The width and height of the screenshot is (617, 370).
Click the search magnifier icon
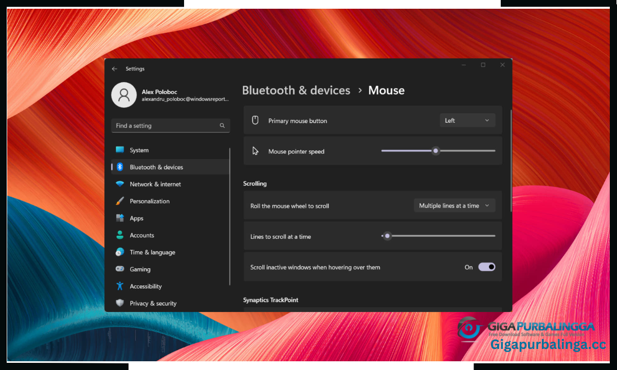(x=222, y=125)
